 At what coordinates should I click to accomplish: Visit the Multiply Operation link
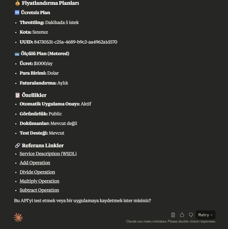[x=39, y=181]
